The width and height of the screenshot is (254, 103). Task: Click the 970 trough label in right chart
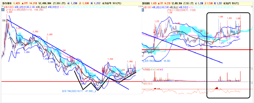click(201, 49)
